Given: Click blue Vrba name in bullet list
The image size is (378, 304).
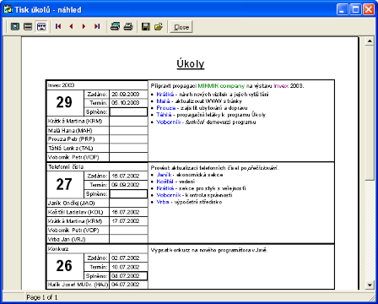Looking at the screenshot, I should click(x=163, y=202).
